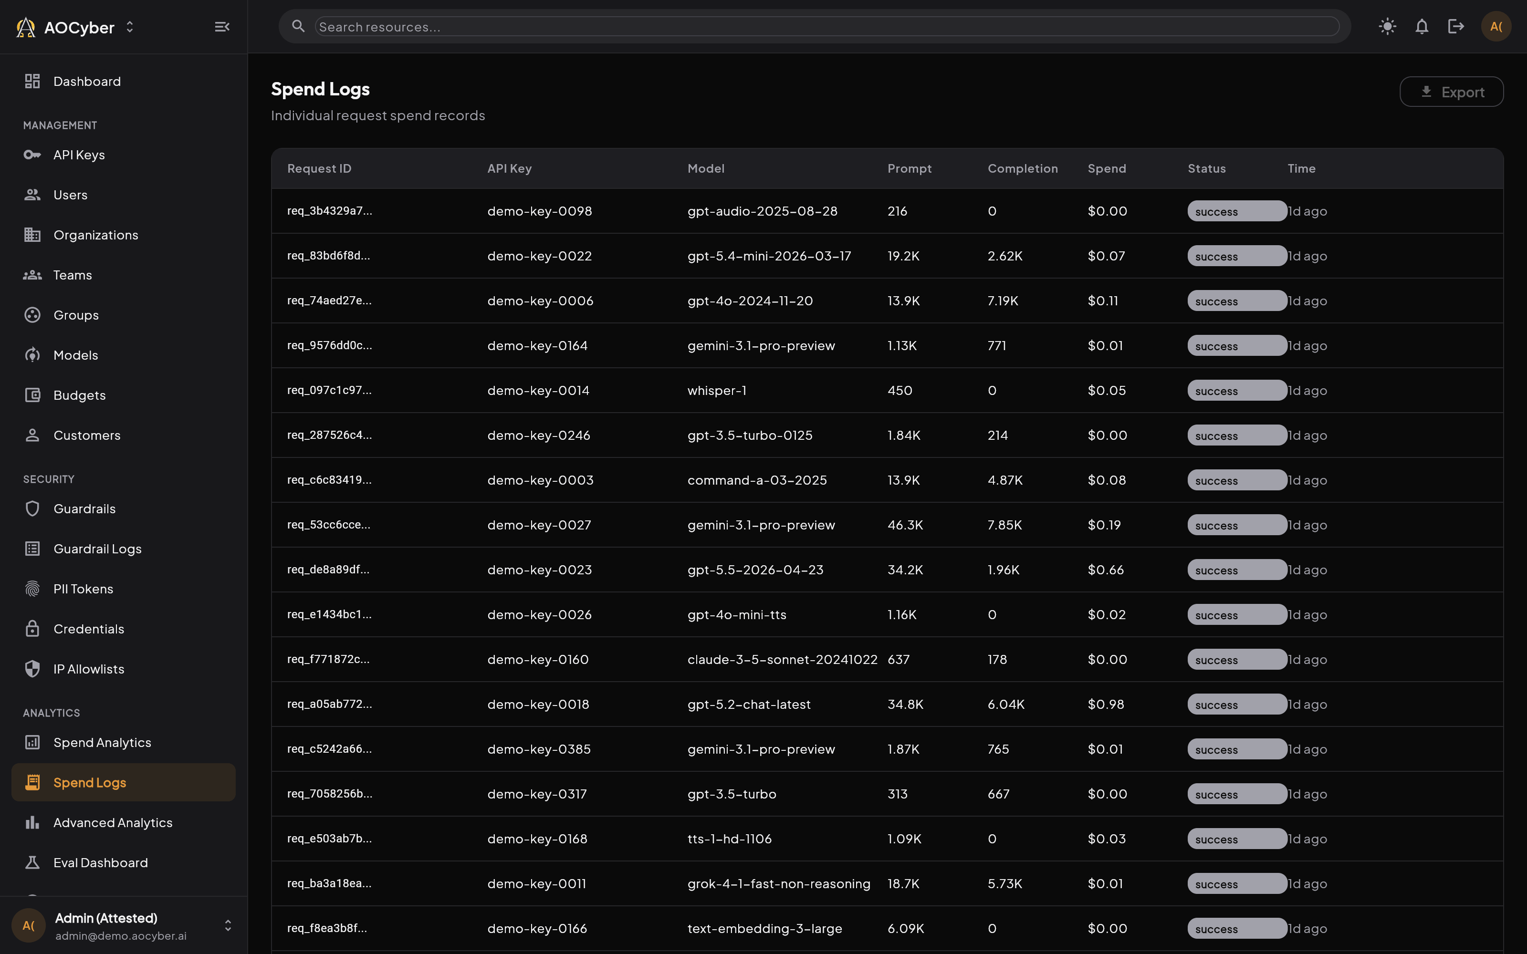The width and height of the screenshot is (1527, 954).
Task: Open Organizations building icon
Action: (32, 235)
